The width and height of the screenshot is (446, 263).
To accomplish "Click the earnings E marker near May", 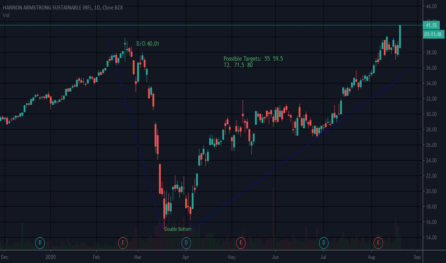I will [x=241, y=243].
